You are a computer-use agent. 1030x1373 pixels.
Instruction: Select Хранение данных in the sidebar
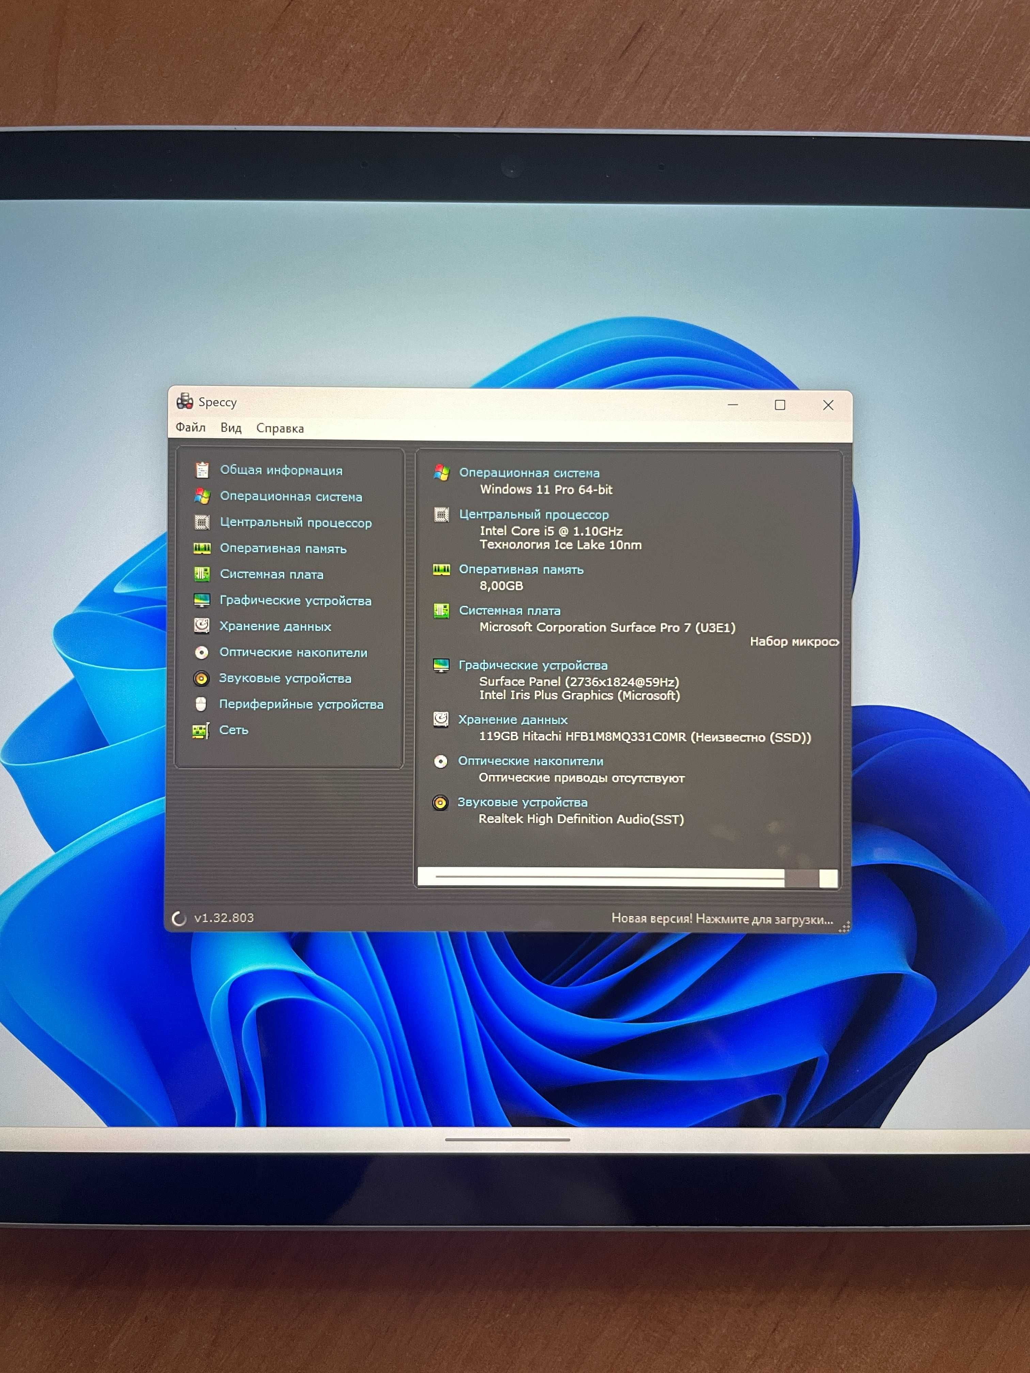tap(275, 626)
